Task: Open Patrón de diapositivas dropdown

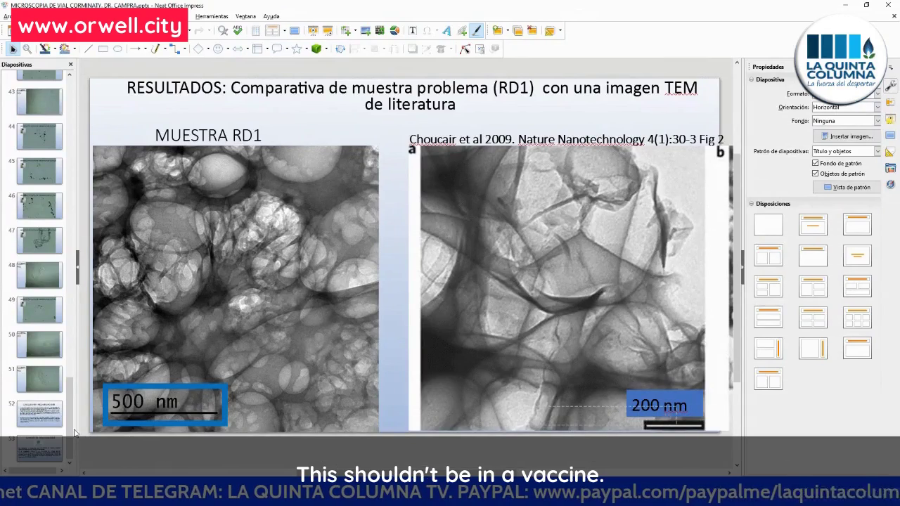Action: click(877, 151)
